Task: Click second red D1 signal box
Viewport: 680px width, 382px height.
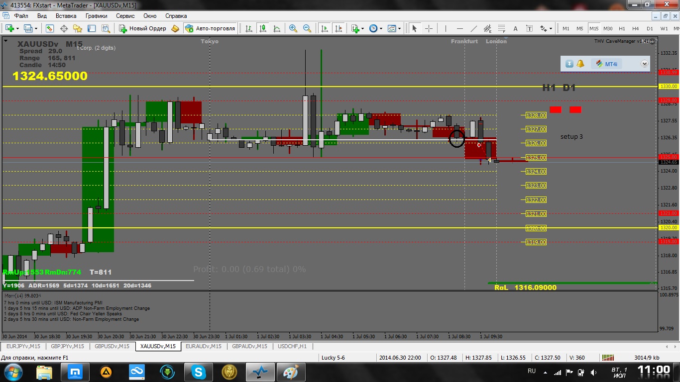Action: 575,109
